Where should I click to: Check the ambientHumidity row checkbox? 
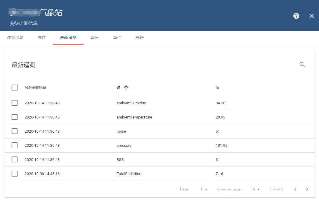(x=14, y=103)
